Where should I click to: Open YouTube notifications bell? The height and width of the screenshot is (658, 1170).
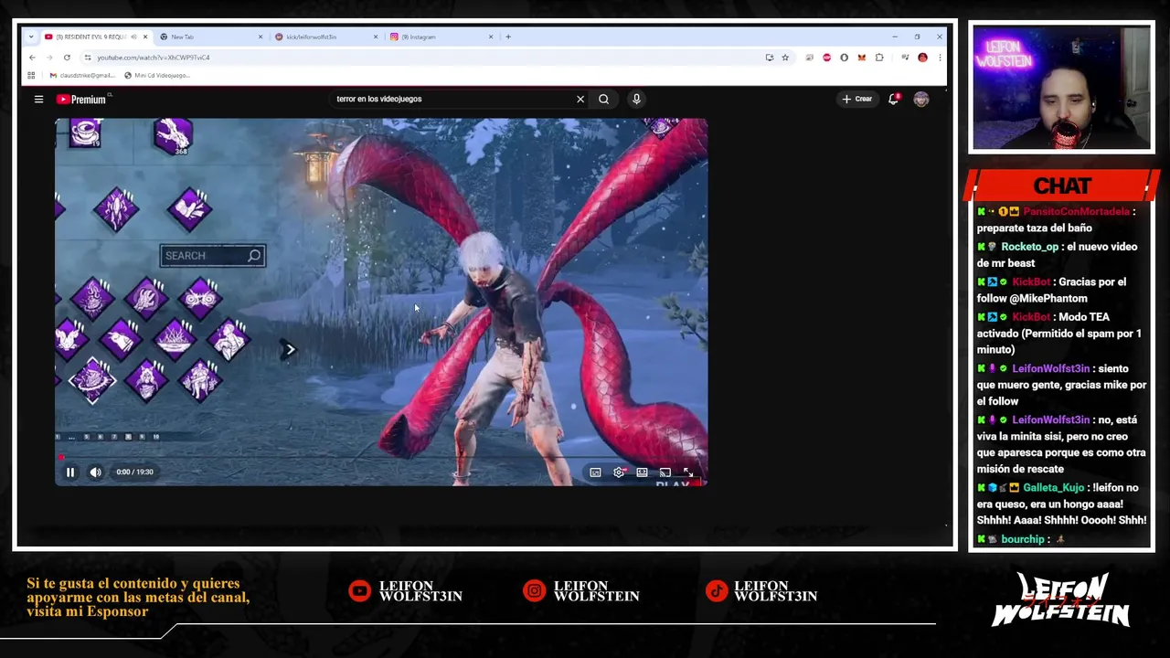894,99
